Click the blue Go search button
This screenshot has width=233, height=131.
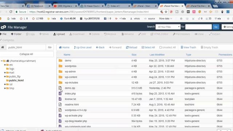[216, 27]
